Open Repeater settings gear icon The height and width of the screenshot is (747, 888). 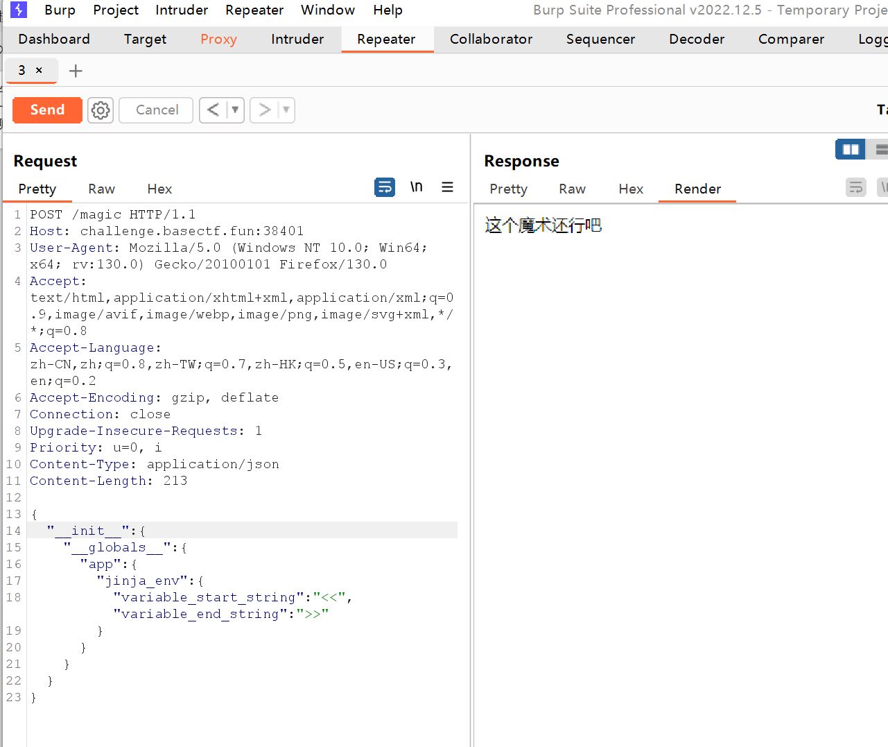[101, 110]
